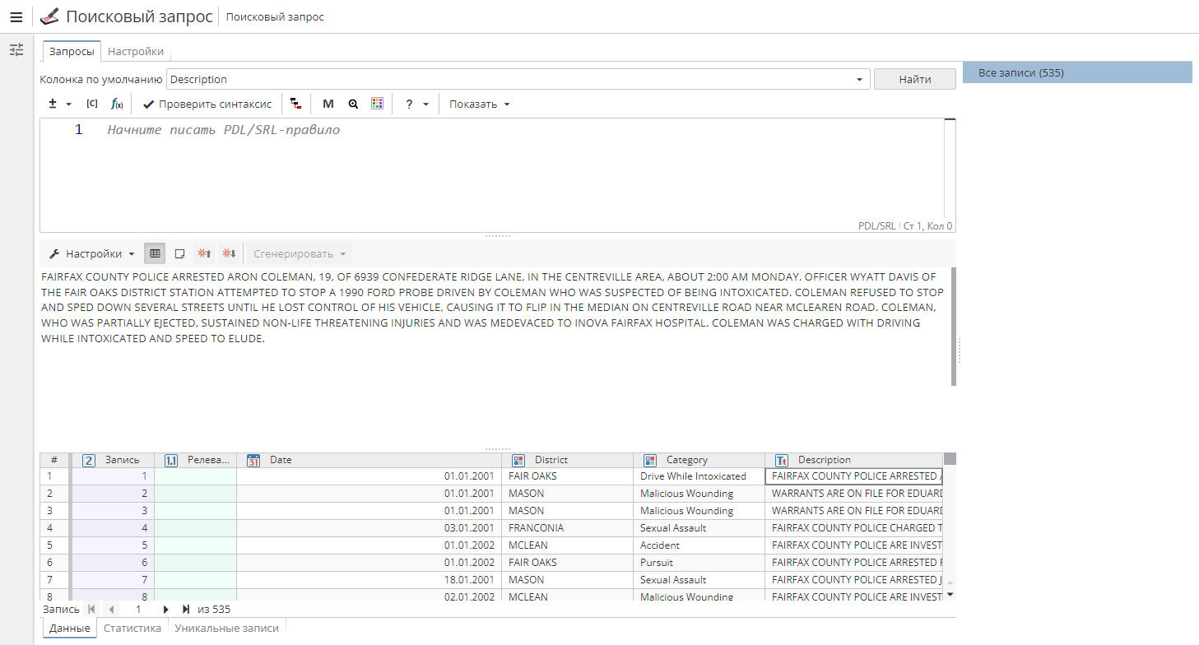
Task: Go to the last record button
Action: click(186, 610)
